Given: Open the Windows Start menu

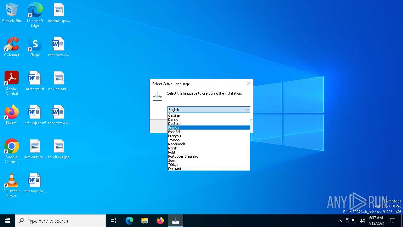Looking at the screenshot, I should (x=8, y=221).
